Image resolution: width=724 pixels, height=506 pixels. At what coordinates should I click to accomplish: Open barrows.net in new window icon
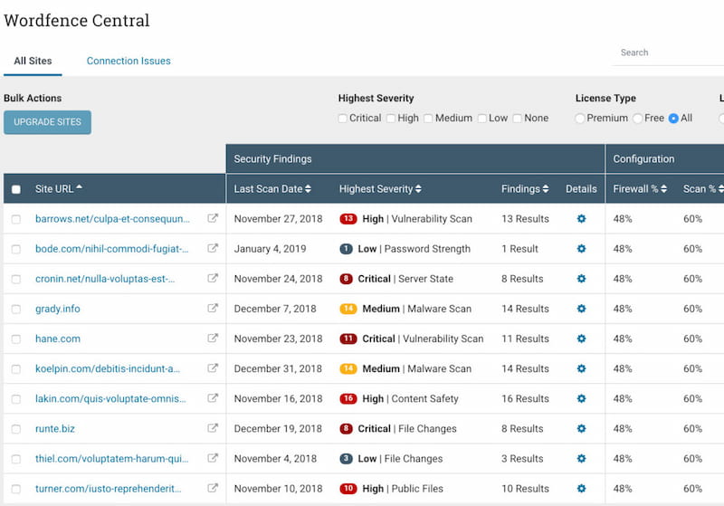pyautogui.click(x=213, y=218)
